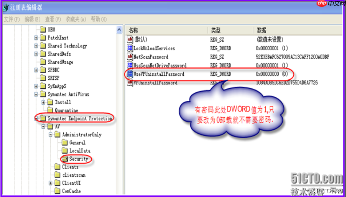The image size is (346, 197).
Task: Click the Clients folder icon
Action: 57,167
